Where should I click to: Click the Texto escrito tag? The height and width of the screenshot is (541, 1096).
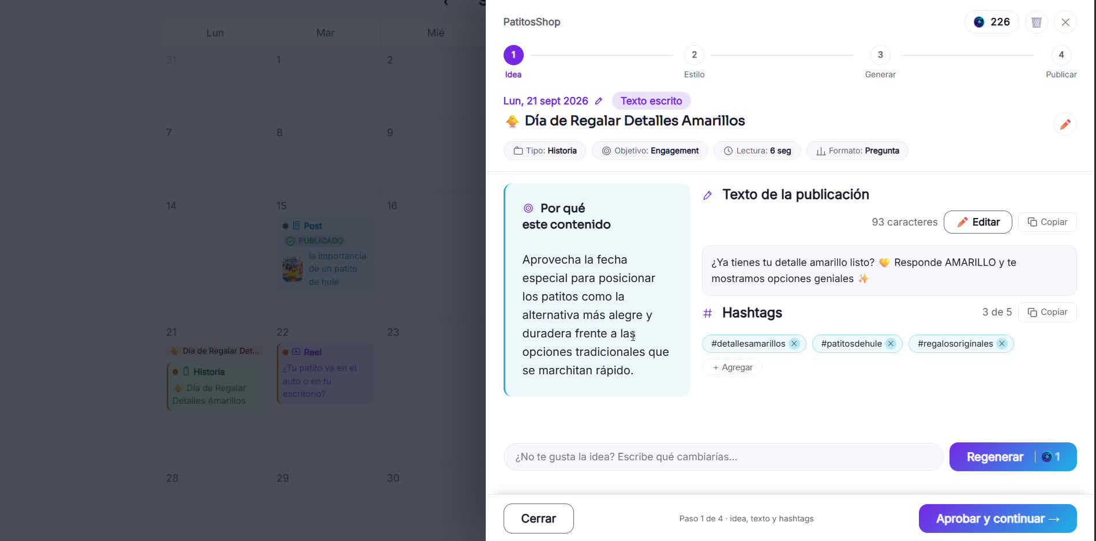651,101
